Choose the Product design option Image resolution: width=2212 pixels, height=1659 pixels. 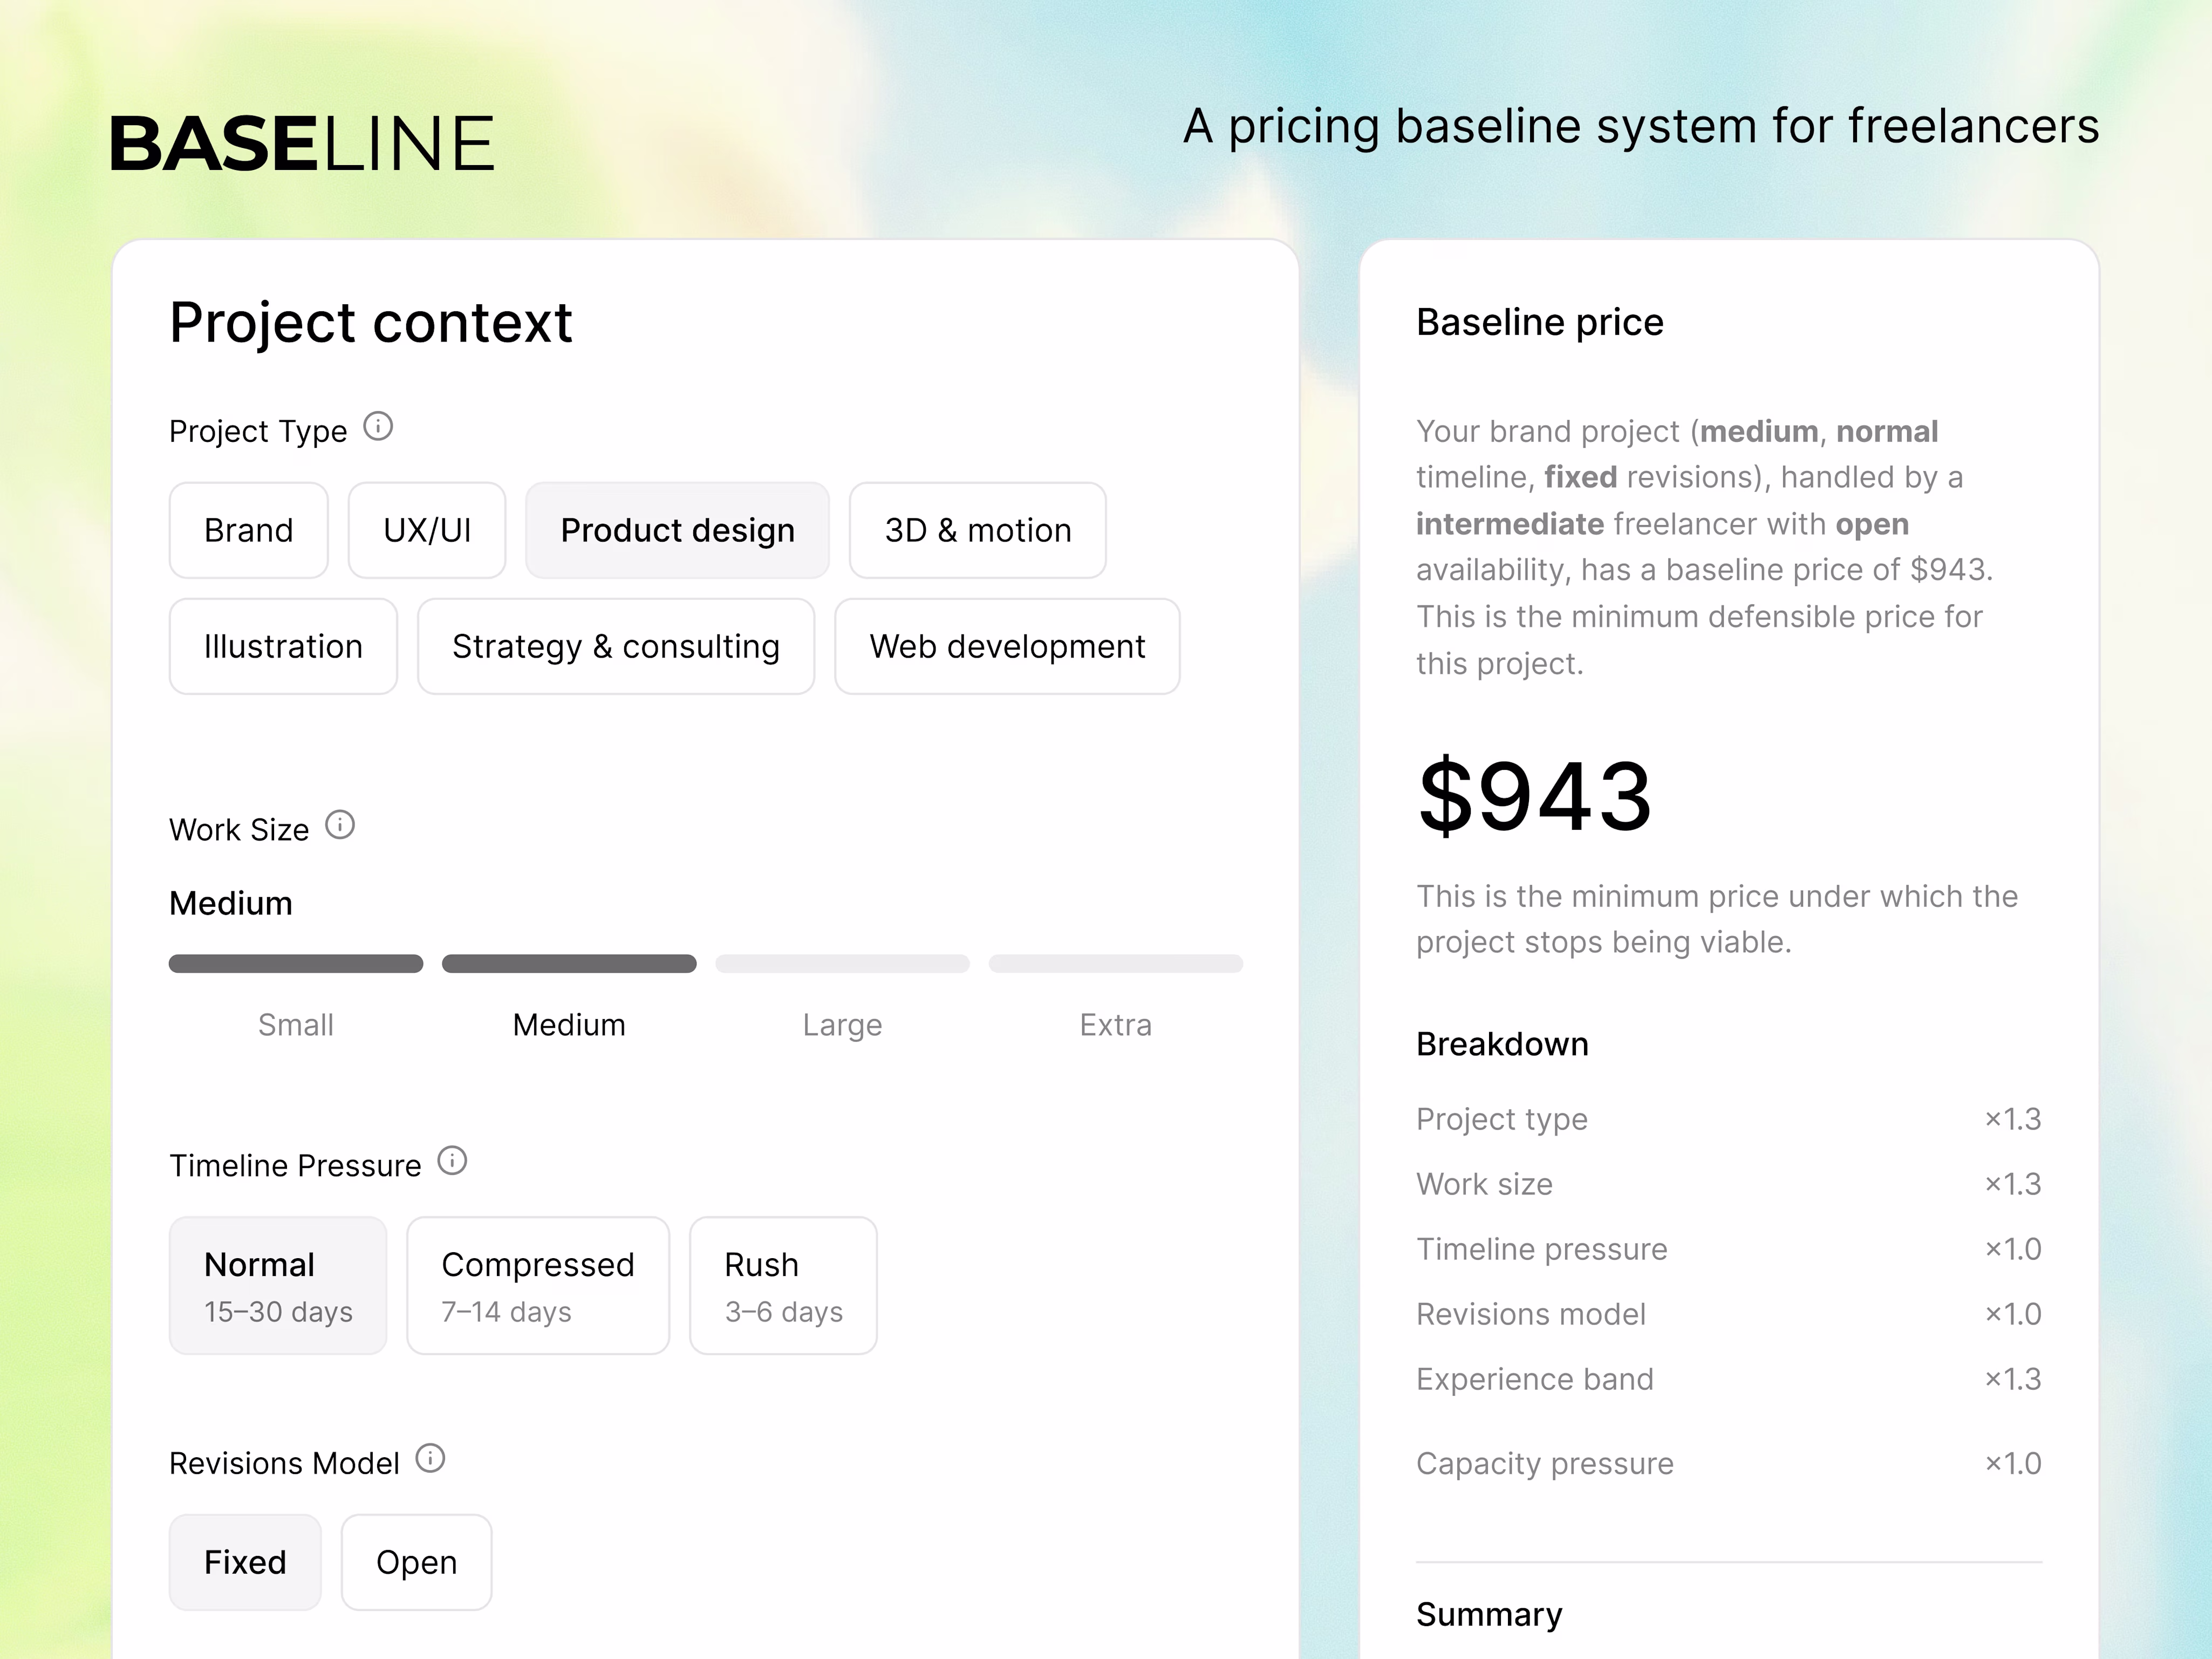677,530
